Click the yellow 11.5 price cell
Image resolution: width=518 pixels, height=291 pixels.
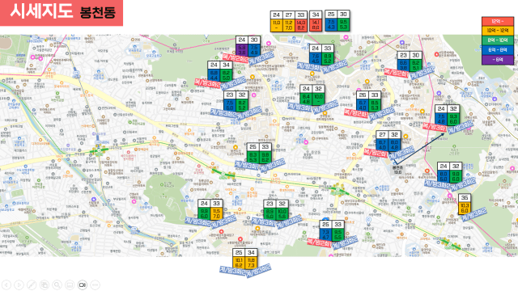coord(216,213)
